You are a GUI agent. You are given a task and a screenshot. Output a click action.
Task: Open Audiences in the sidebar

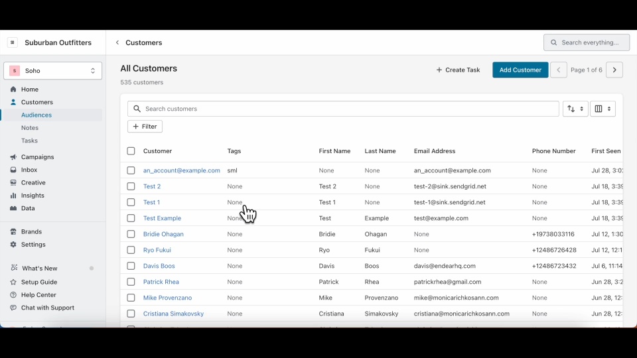[x=36, y=115]
